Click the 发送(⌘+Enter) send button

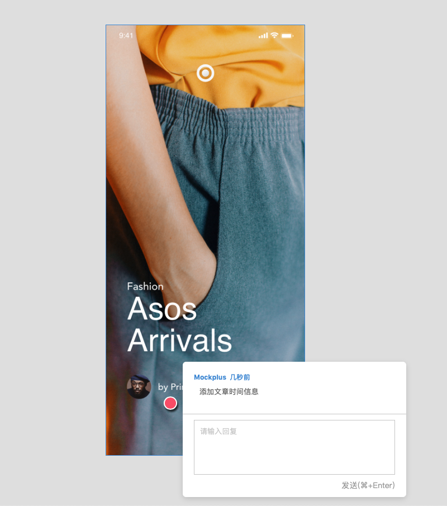click(x=368, y=485)
